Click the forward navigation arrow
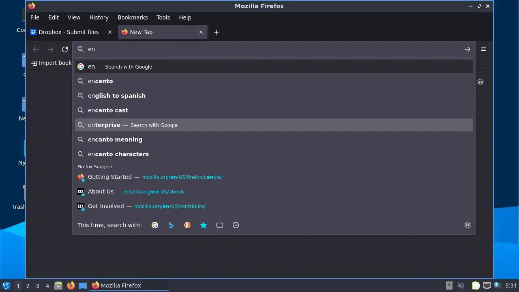Viewport: 519px width, 292px height. 50,49
